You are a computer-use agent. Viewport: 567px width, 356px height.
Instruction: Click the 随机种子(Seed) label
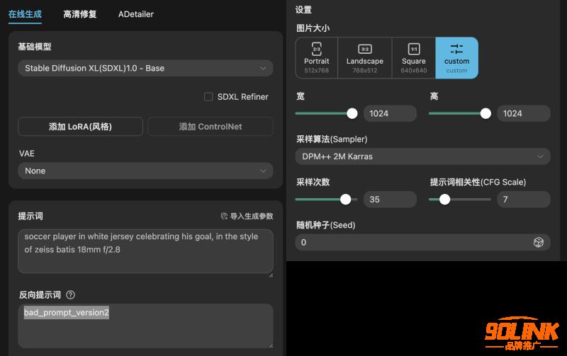[x=326, y=225]
